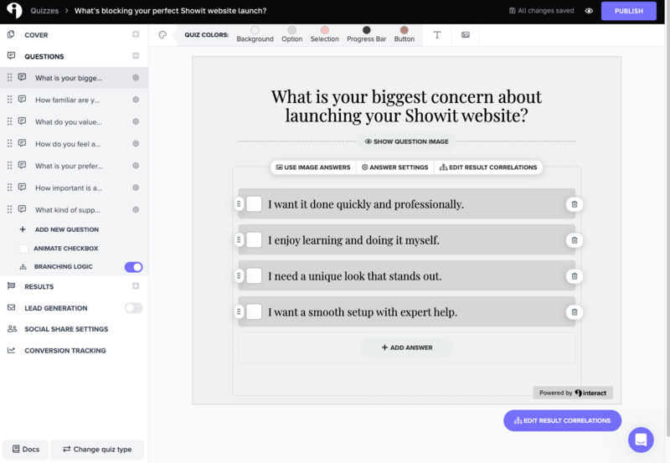Check the box for 'I need a unique look'
Screen dimensions: 670x463
tap(254, 276)
